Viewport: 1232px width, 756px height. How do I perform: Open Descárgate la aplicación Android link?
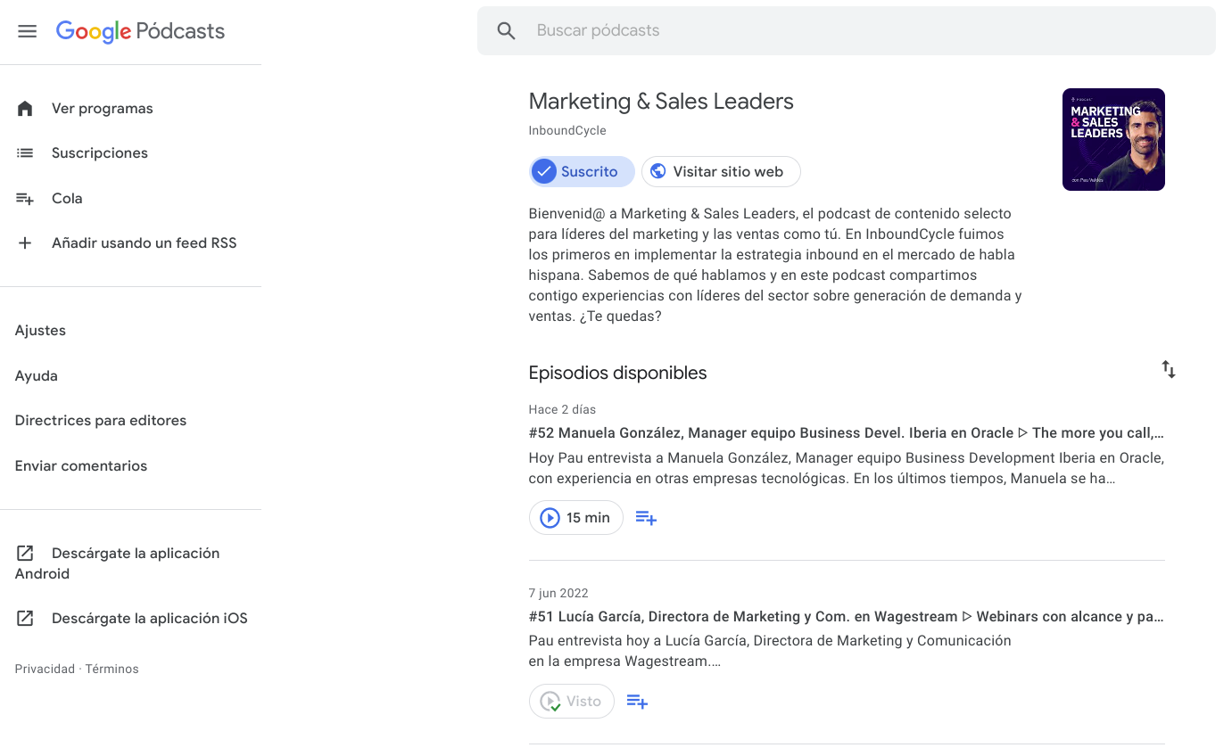click(x=117, y=563)
